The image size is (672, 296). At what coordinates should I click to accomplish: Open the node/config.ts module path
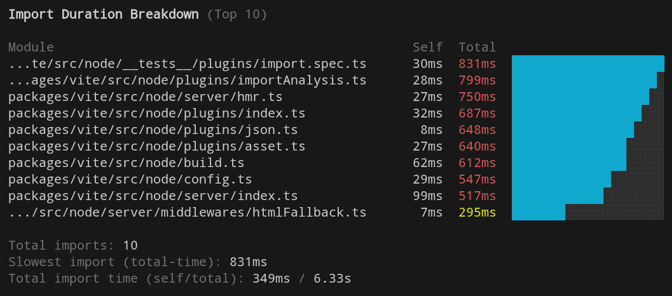130,179
